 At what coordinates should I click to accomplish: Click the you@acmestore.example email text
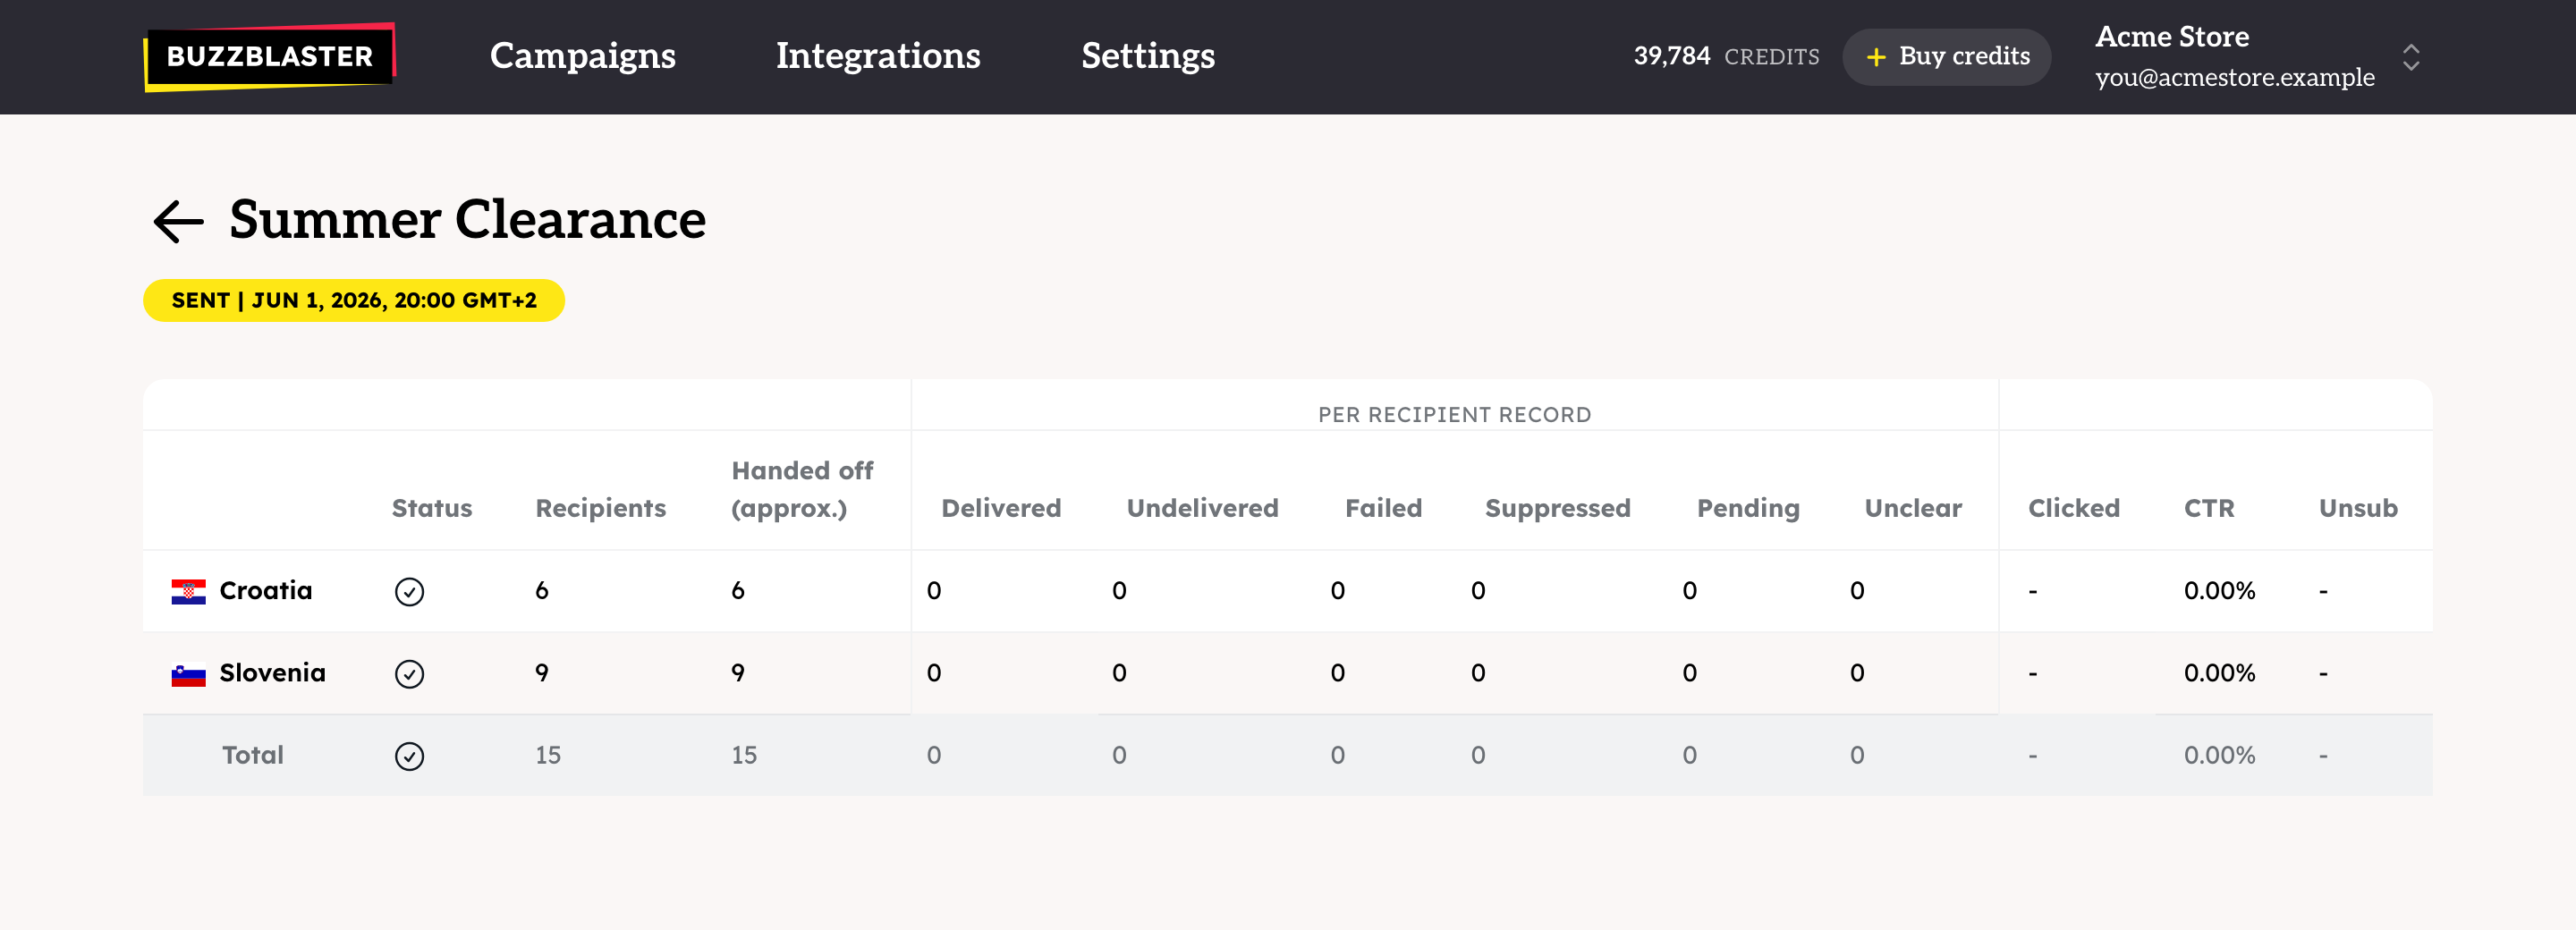(2234, 77)
